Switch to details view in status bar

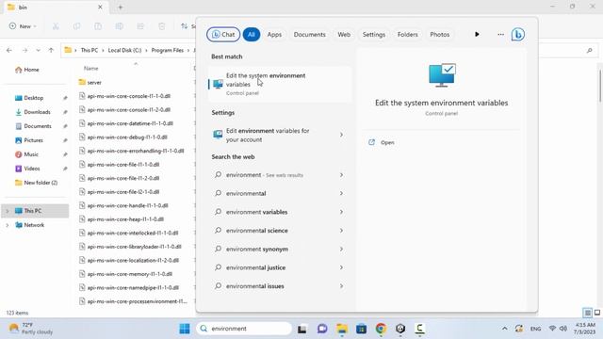[x=587, y=313]
